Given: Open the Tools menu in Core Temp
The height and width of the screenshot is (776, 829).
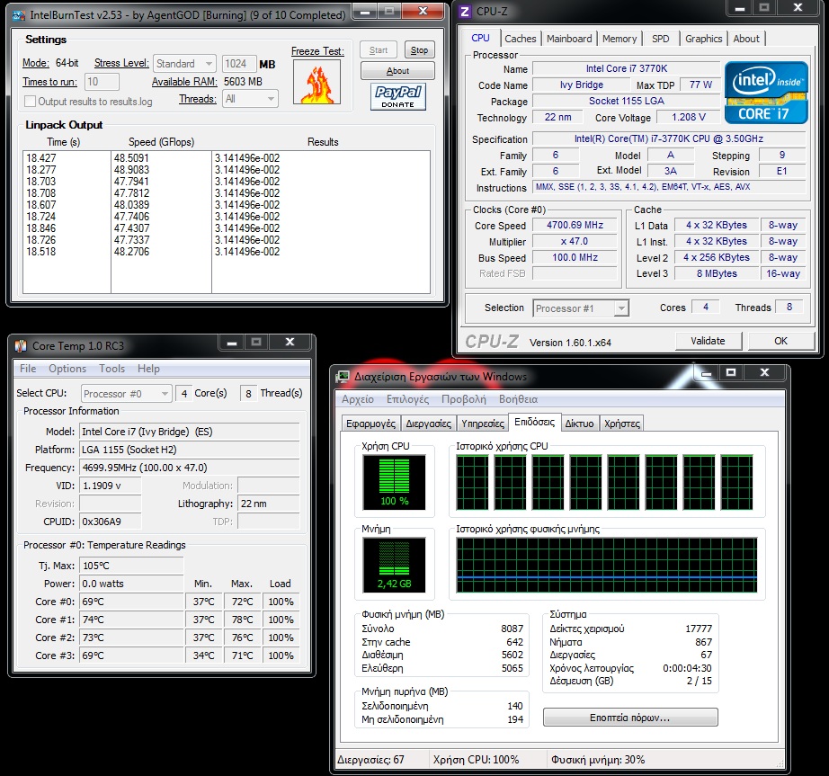Looking at the screenshot, I should click(112, 369).
